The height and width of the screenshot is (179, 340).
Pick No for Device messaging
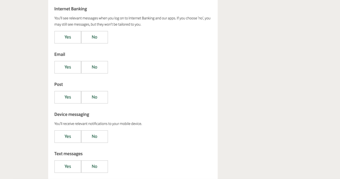(x=95, y=137)
